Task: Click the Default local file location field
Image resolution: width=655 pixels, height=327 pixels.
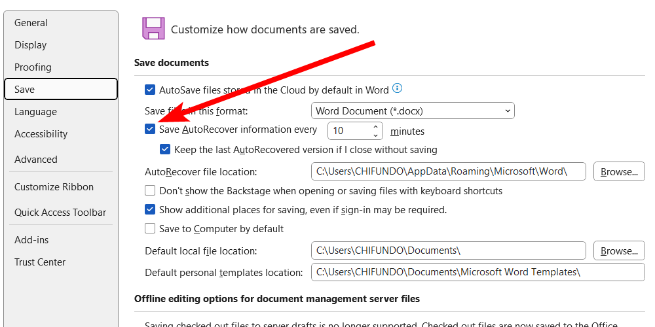Action: 449,250
